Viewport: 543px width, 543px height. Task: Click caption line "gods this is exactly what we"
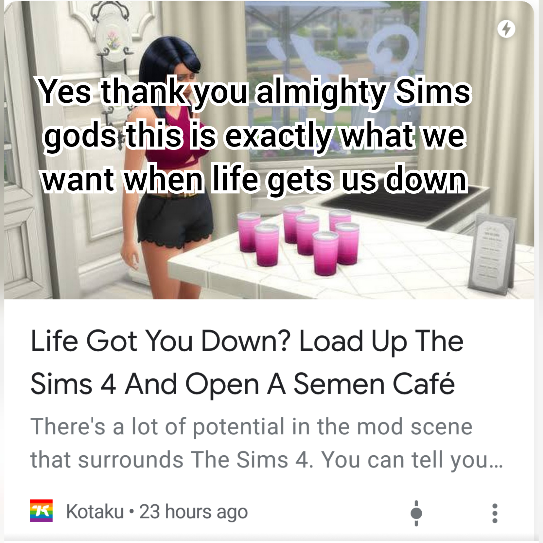point(254,135)
